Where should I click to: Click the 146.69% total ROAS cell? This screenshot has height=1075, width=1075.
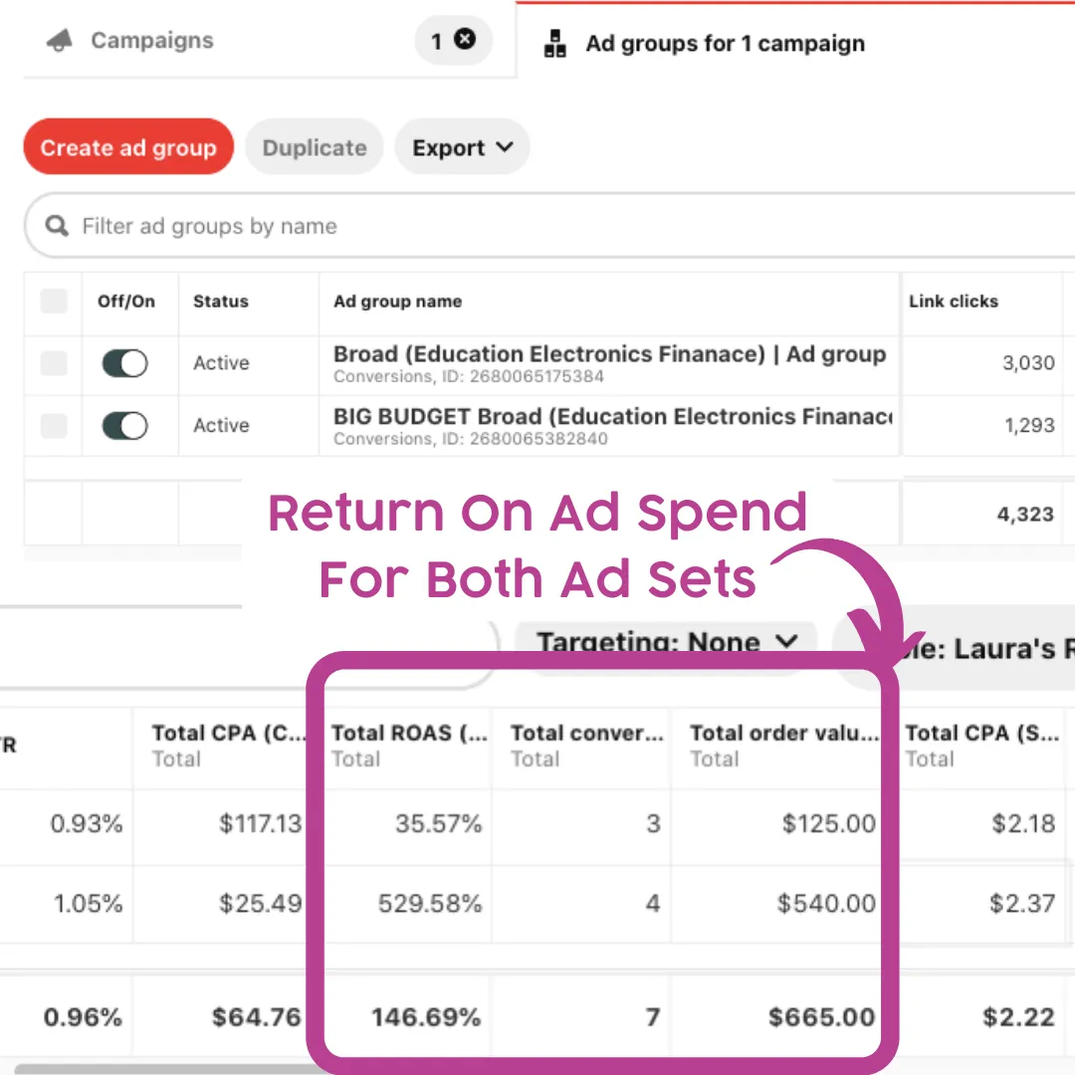(x=426, y=1017)
